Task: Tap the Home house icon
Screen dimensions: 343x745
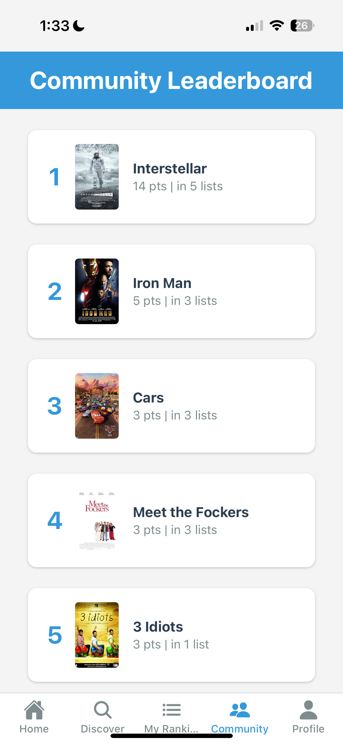Action: (x=34, y=710)
